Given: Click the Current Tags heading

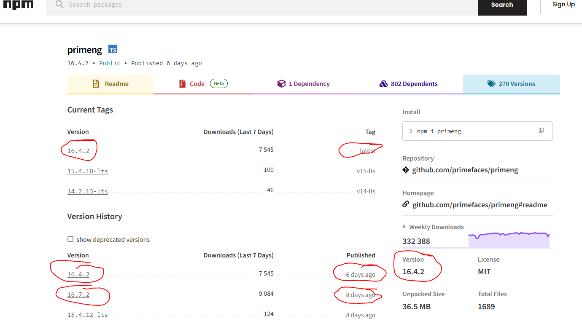Looking at the screenshot, I should point(90,110).
